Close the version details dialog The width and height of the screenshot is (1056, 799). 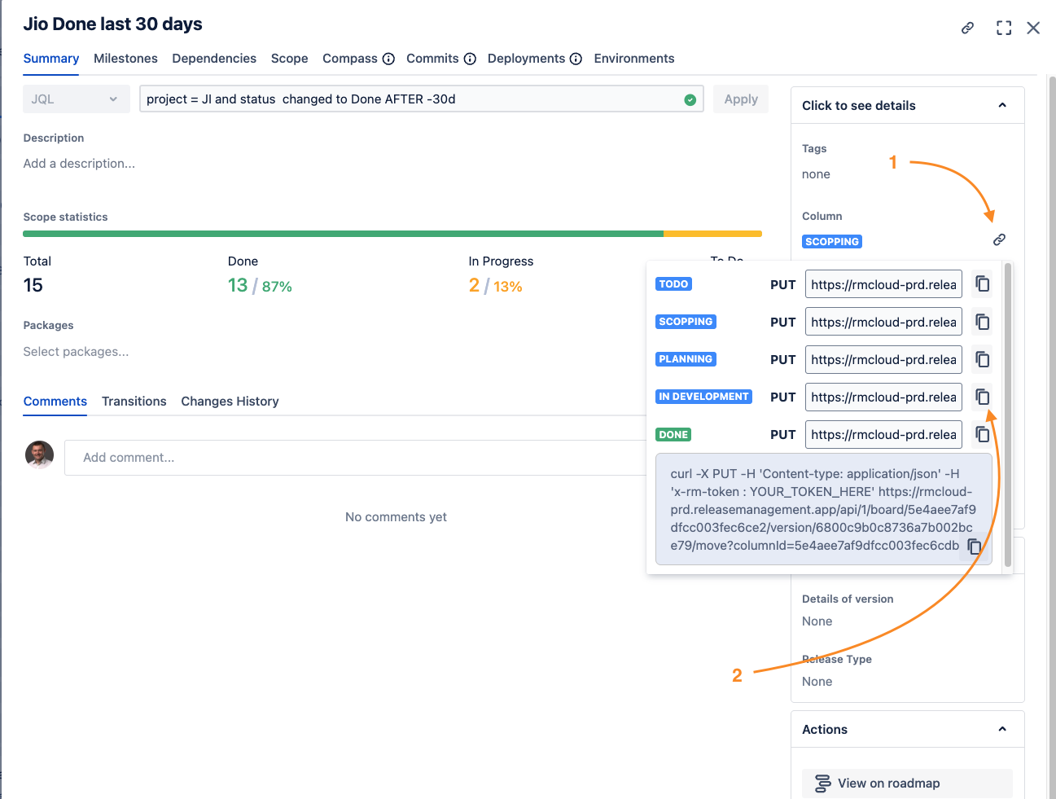point(1033,28)
